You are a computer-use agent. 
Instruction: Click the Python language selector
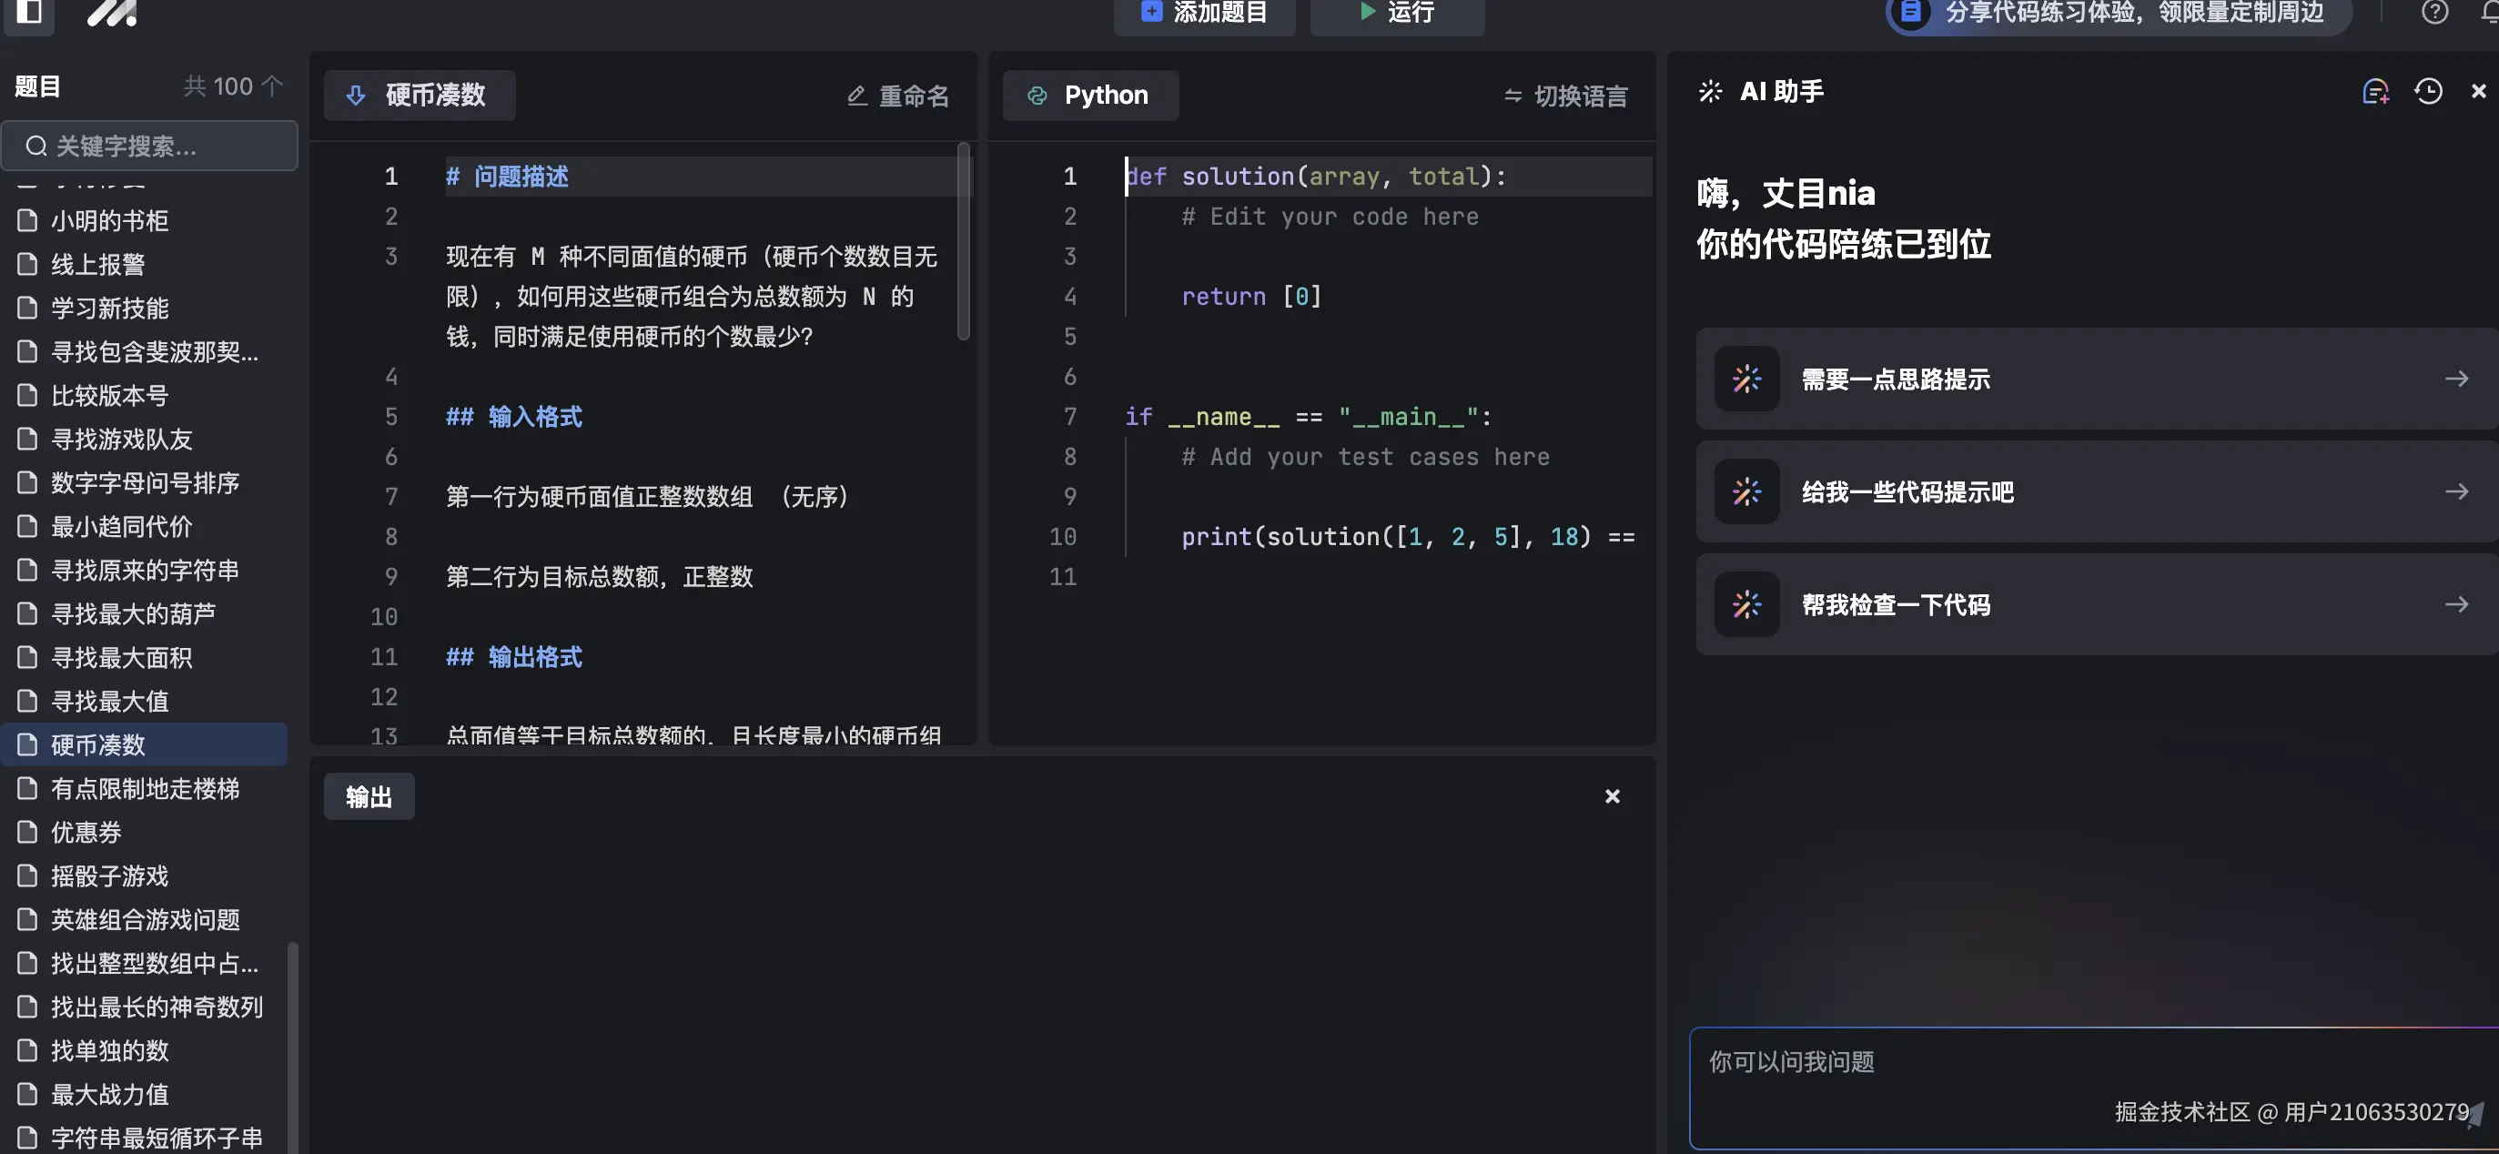[1089, 95]
